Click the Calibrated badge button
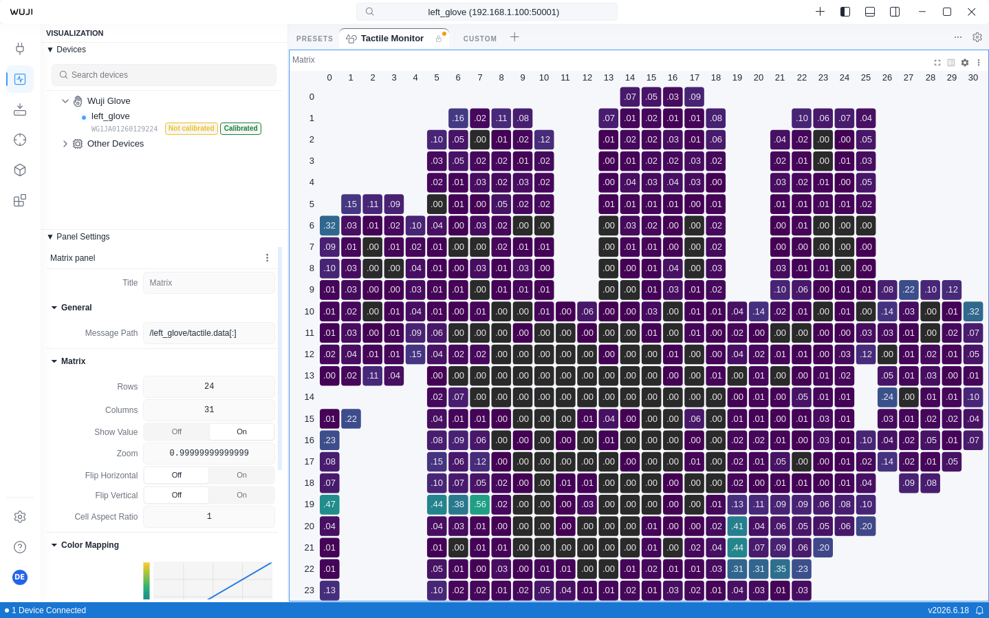Screen dimensions: 989x618 [x=241, y=129]
